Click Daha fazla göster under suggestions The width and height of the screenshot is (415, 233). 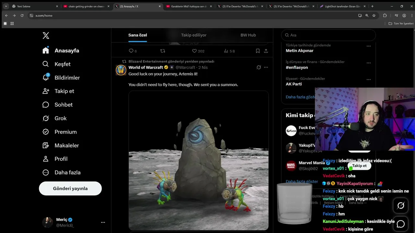pos(302,182)
